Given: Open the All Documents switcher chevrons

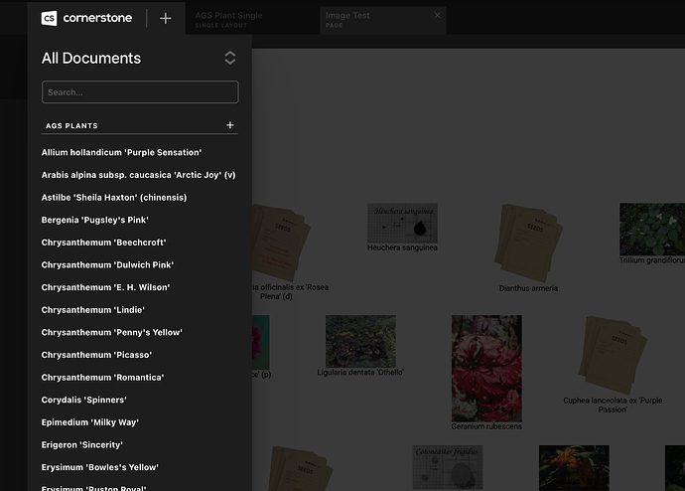Looking at the screenshot, I should [x=230, y=58].
